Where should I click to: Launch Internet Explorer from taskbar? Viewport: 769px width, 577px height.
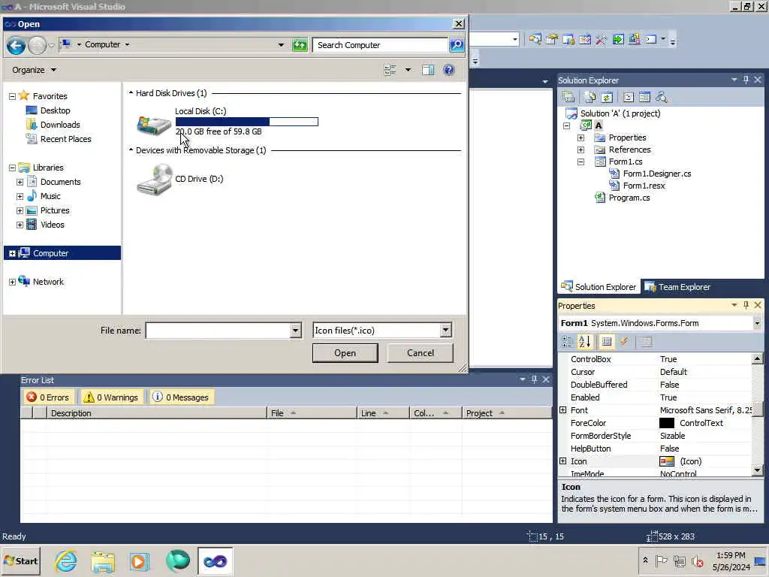coord(66,561)
